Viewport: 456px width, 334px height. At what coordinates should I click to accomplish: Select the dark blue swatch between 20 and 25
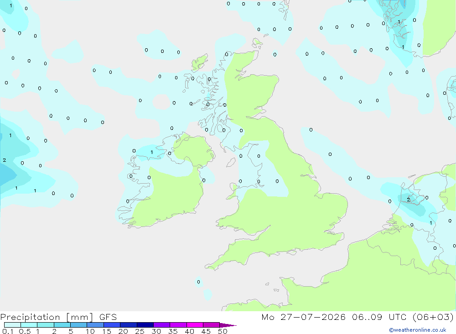tap(129, 325)
